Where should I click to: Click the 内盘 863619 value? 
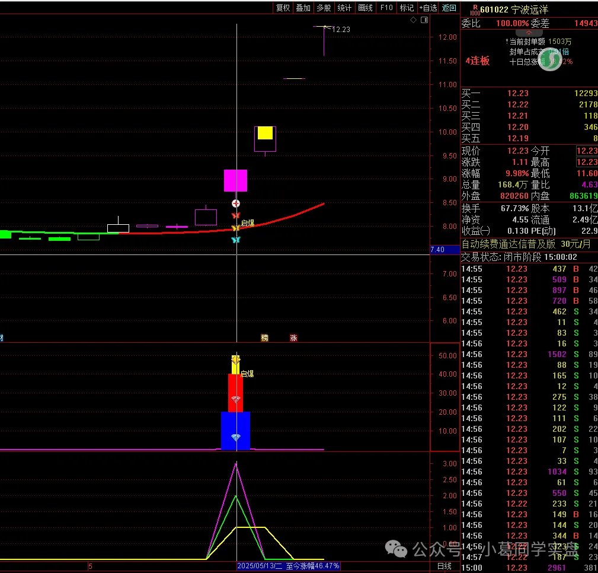click(584, 196)
